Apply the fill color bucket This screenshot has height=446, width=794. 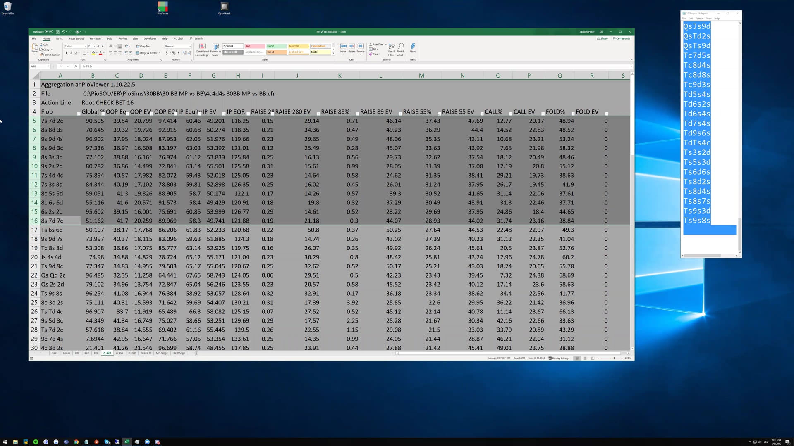click(x=93, y=53)
